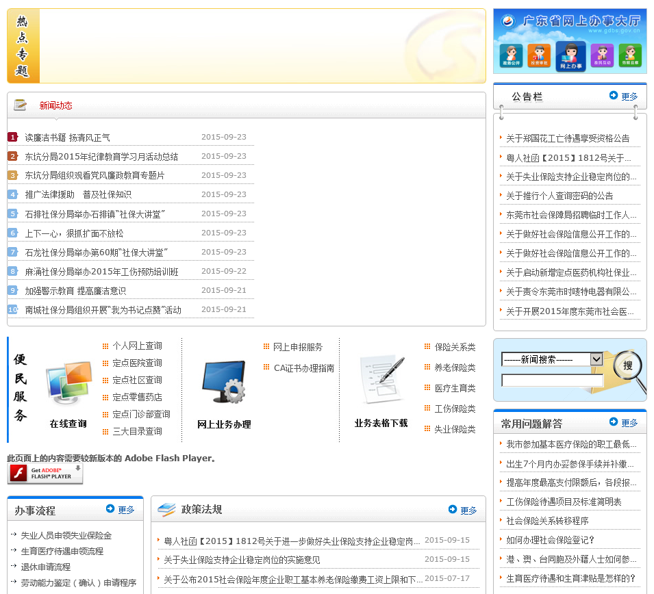Open the 新闻搜索 dropdown
This screenshot has height=594, width=654.
[552, 359]
